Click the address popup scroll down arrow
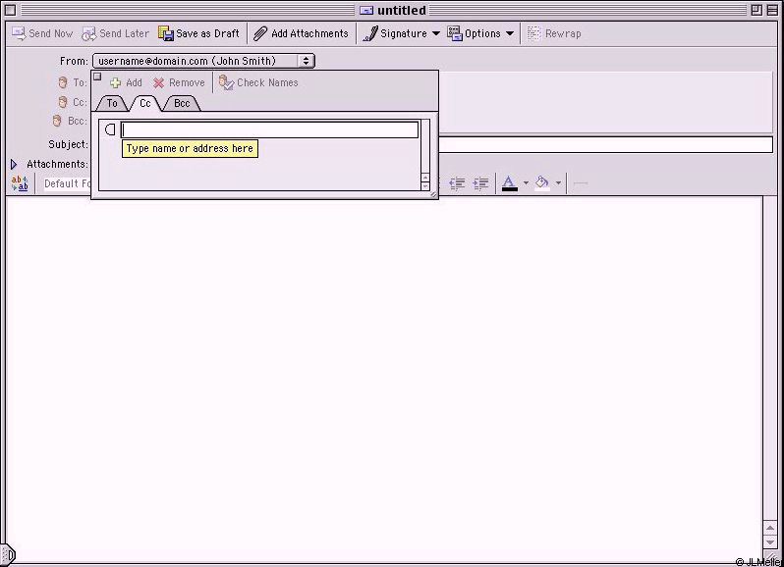Screen dimensions: 784x567 [x=425, y=186]
